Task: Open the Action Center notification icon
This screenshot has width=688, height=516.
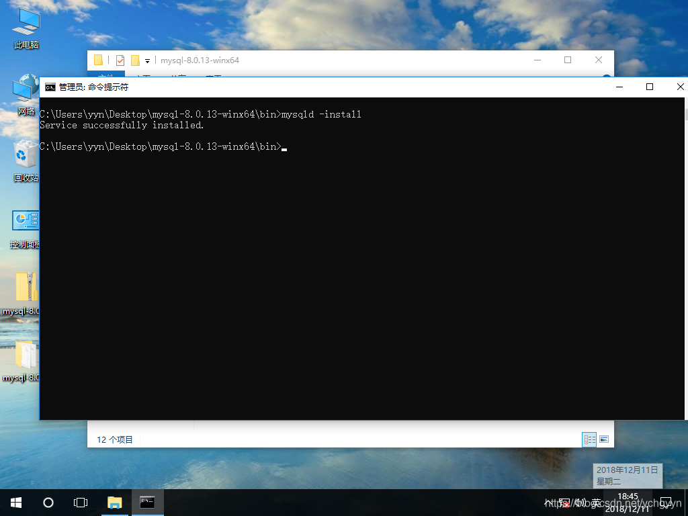Action: [x=666, y=503]
